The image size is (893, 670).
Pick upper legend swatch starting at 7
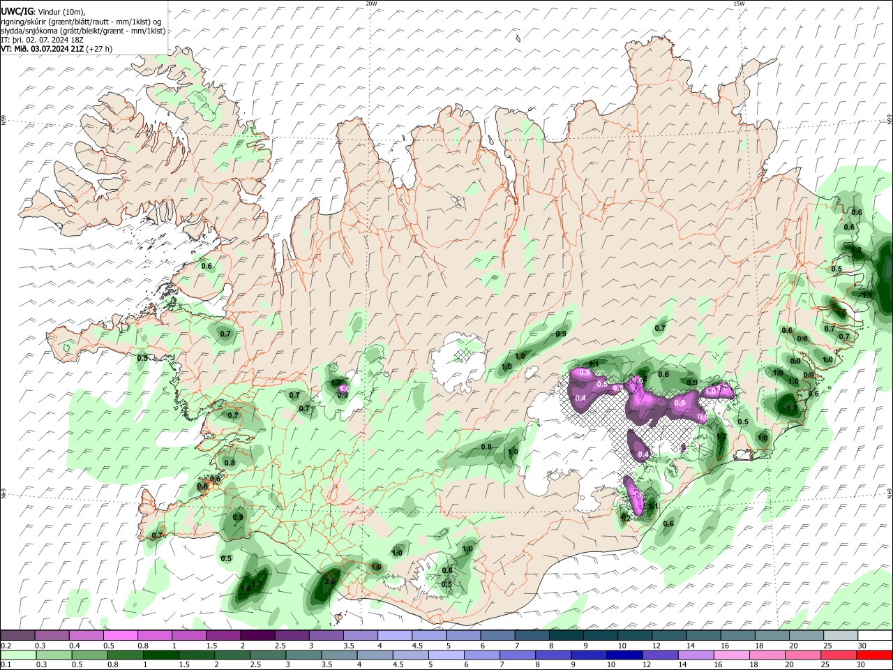532,636
